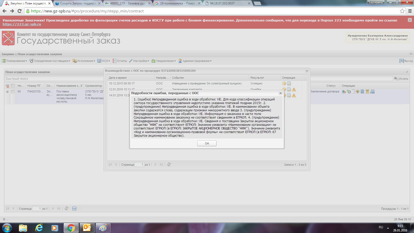Image resolution: width=414 pixels, height=233 pixels.
Task: Sort by the Результат column header
Action: click(264, 78)
